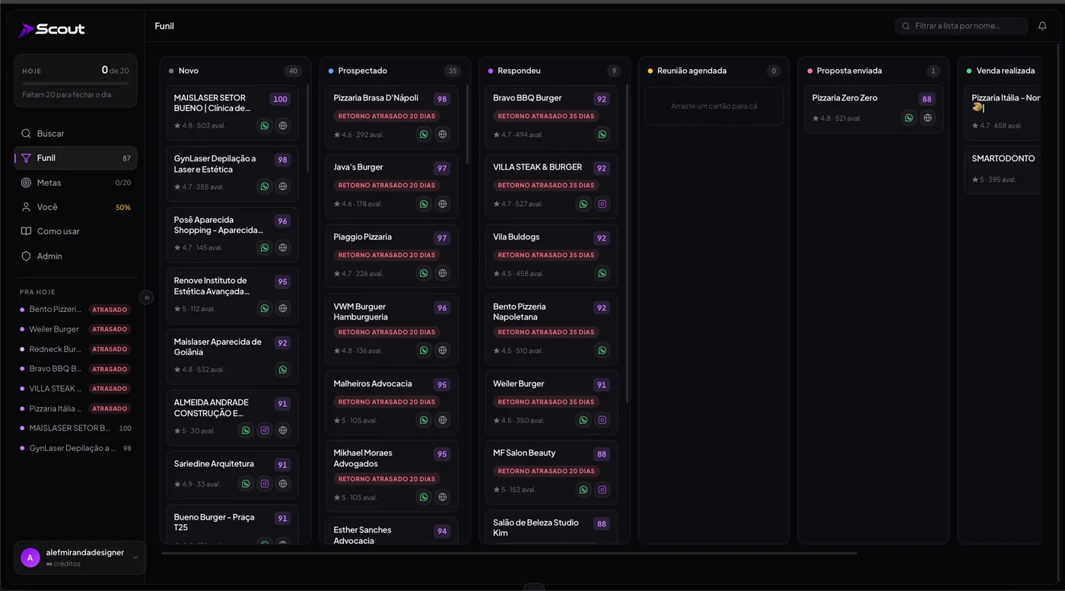Open Metas section
This screenshot has width=1065, height=591.
[x=75, y=183]
